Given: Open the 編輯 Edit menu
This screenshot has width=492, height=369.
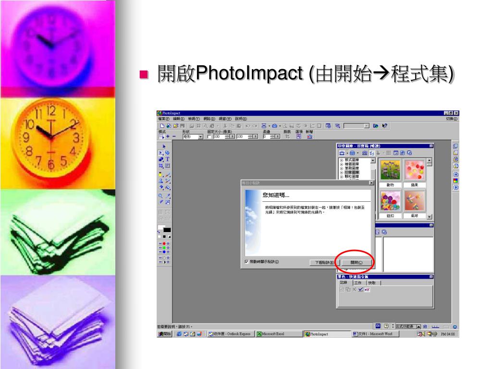Looking at the screenshot, I should [179, 119].
